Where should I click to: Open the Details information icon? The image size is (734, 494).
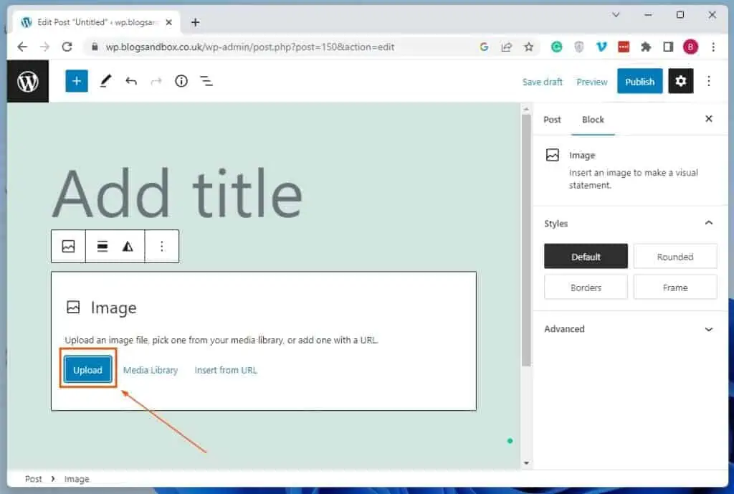click(181, 81)
